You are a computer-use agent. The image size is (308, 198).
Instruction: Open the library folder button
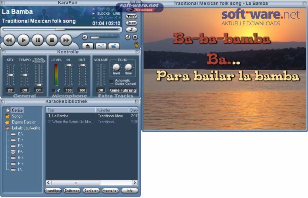pos(114,46)
